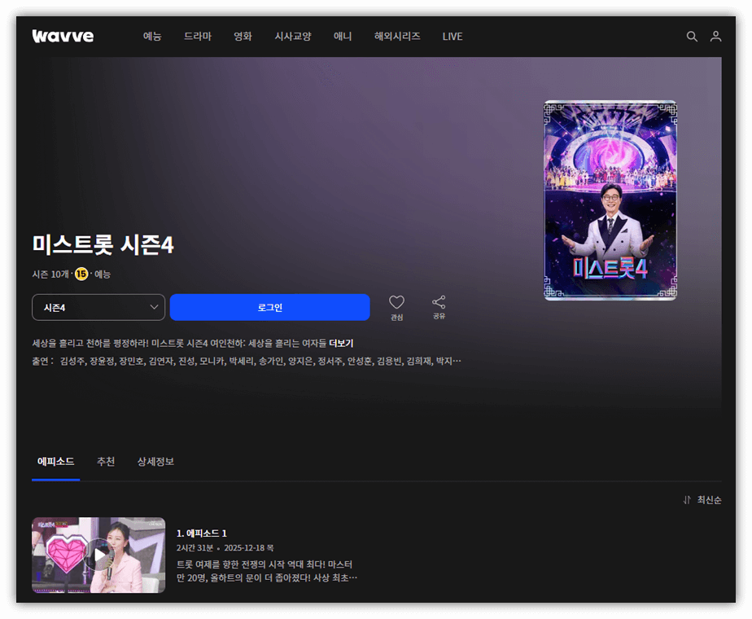Click the 15 age rating badge
The height and width of the screenshot is (619, 752).
click(81, 274)
